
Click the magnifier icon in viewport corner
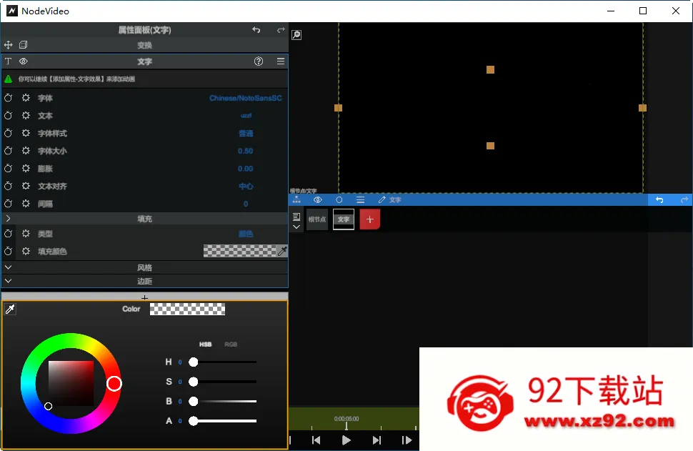point(296,34)
